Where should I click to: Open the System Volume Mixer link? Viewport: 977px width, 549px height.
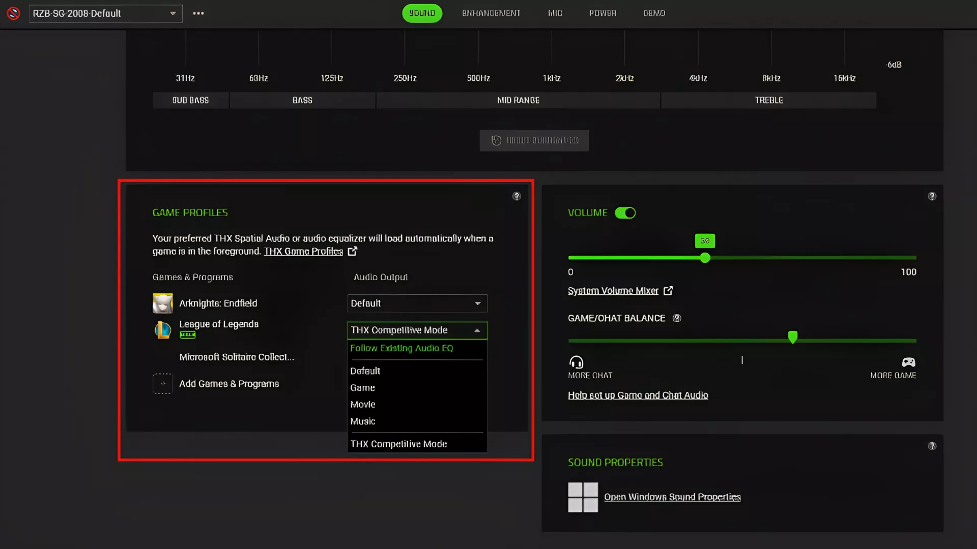(613, 291)
